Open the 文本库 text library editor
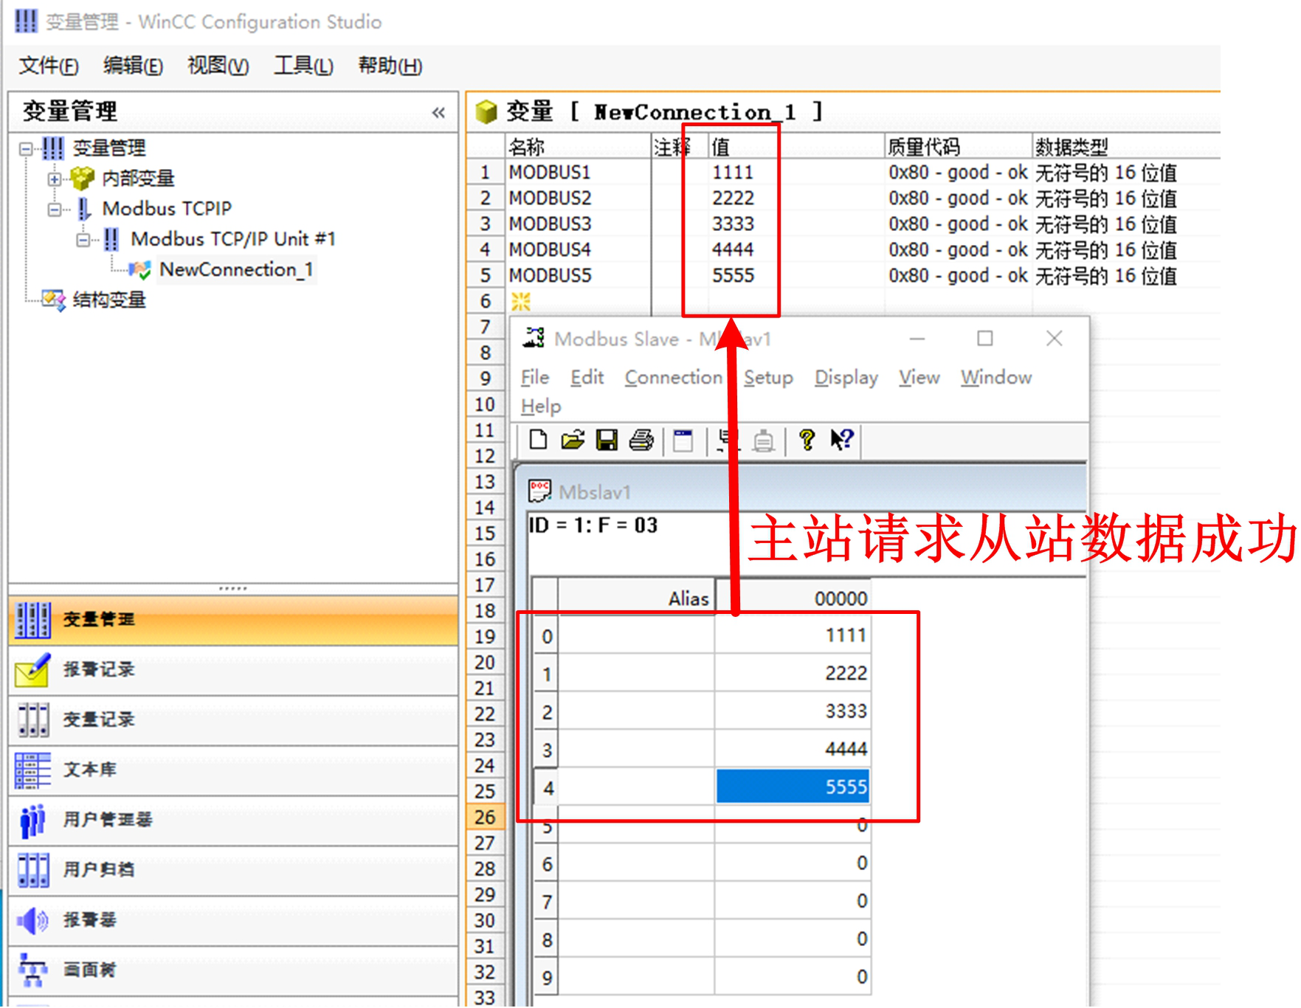The image size is (1301, 1008). (89, 769)
